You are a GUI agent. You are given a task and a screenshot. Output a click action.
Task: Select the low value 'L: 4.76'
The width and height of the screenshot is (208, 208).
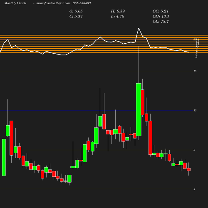click(x=117, y=17)
